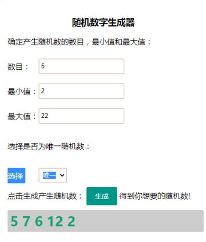Click the first generated number 5
The height and width of the screenshot is (242, 206).
[14, 221]
